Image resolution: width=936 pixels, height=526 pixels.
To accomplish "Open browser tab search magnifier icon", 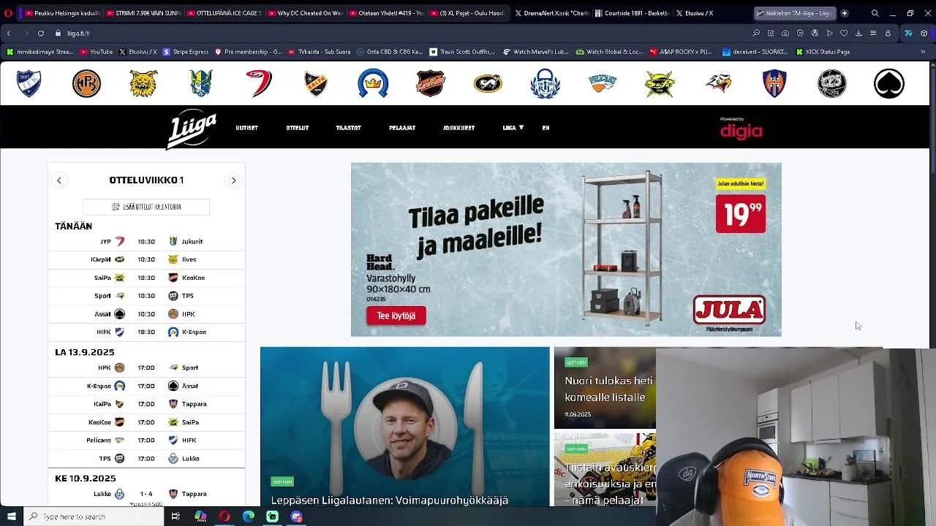I will point(875,13).
